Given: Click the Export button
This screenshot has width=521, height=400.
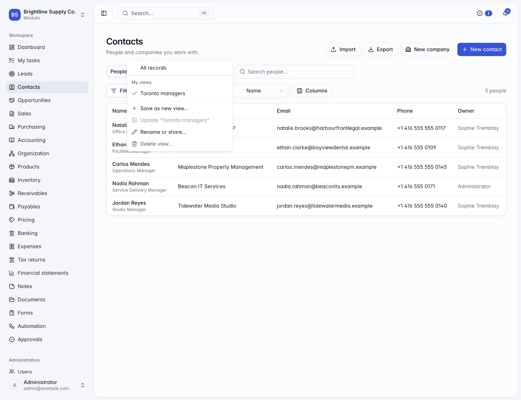Looking at the screenshot, I should click(x=380, y=50).
